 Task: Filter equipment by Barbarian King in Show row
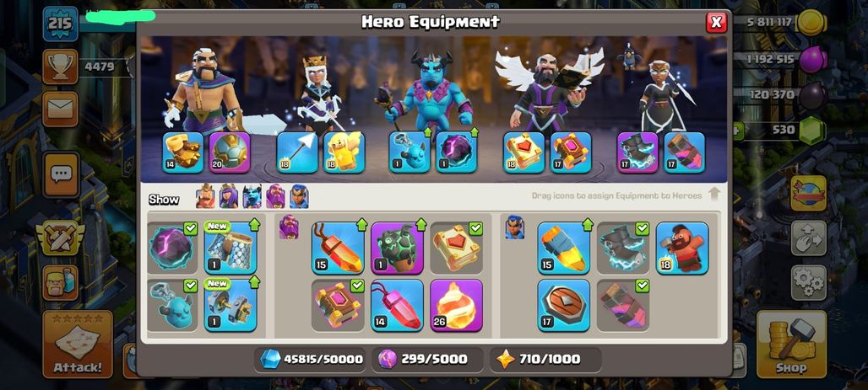click(205, 196)
